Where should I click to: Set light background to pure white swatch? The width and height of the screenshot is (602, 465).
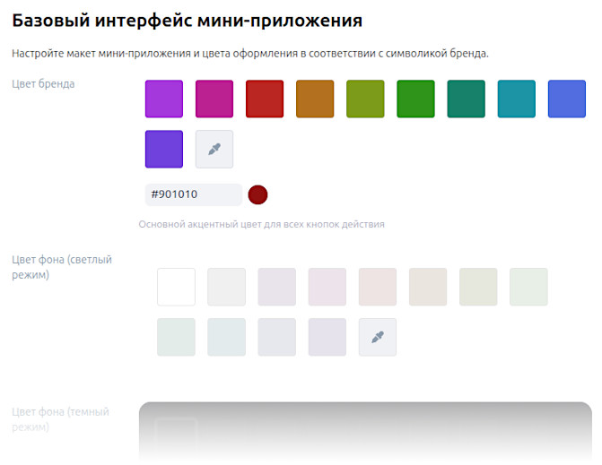pyautogui.click(x=176, y=287)
